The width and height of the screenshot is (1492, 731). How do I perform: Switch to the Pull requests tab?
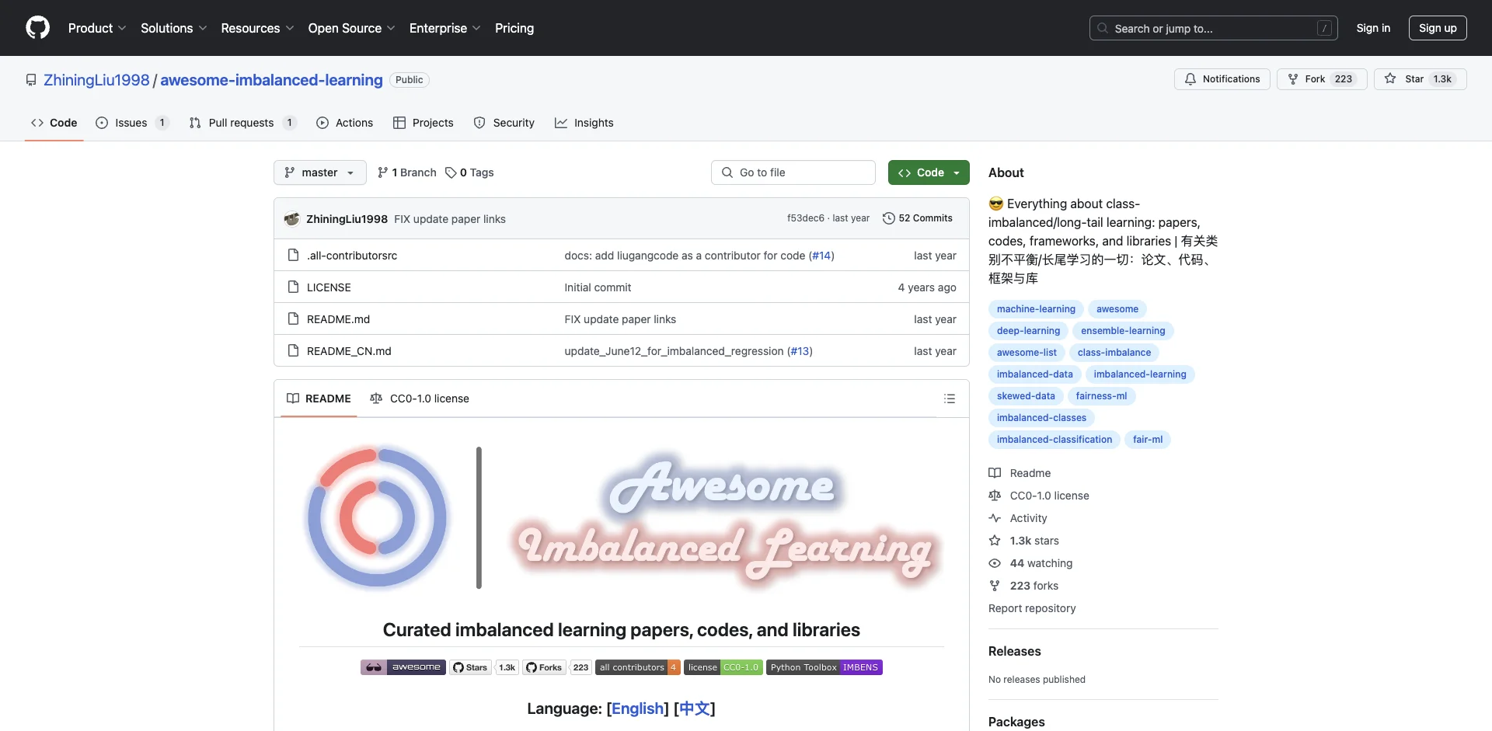242,123
